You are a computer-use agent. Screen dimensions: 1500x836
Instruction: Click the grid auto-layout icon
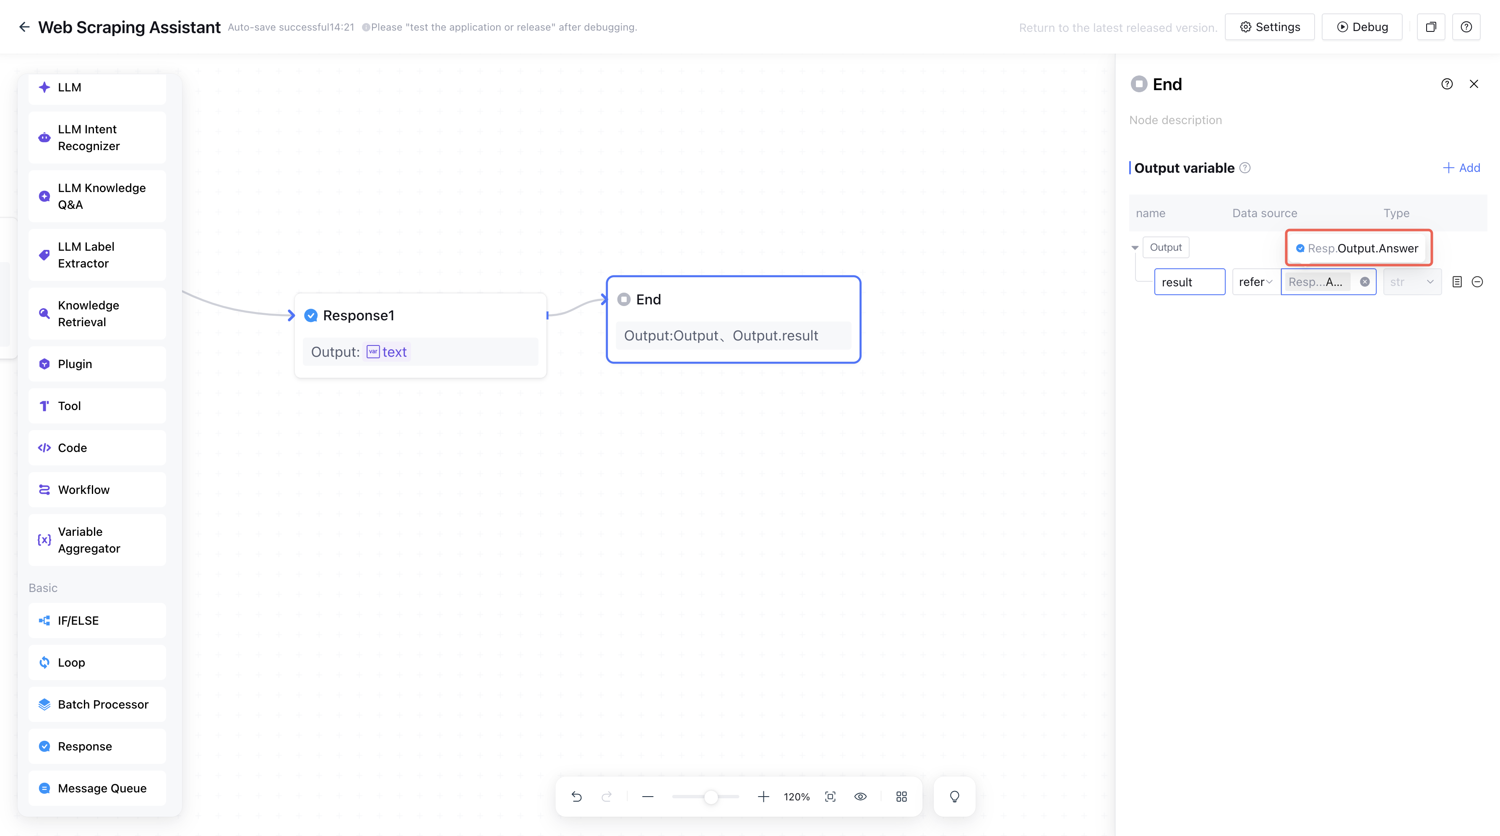901,797
